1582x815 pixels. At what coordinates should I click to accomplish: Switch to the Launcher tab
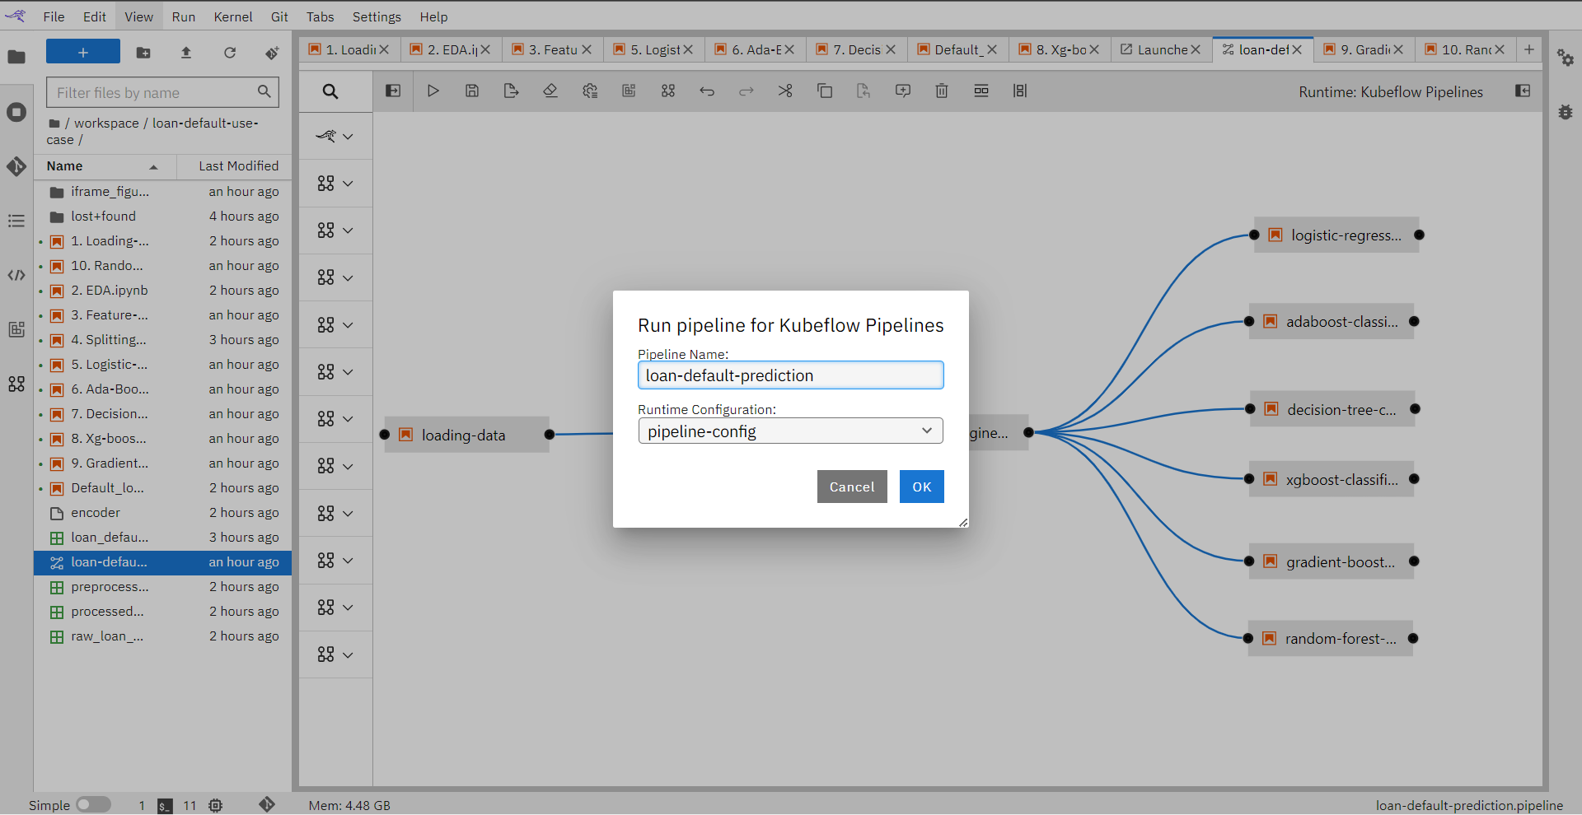coord(1162,49)
